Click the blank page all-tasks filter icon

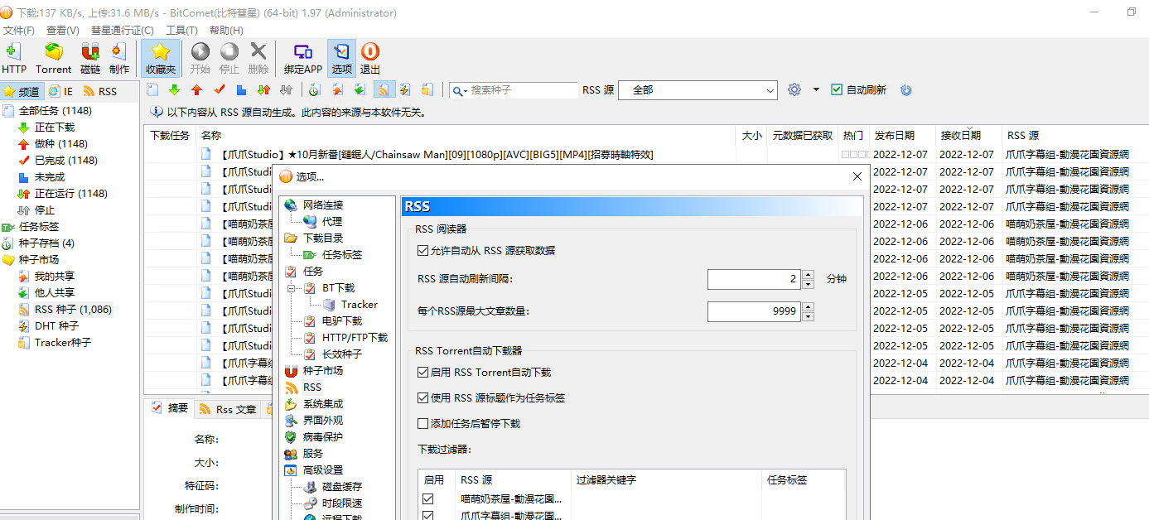[152, 89]
